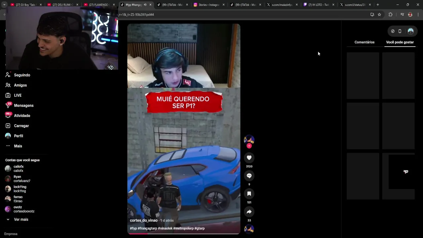This screenshot has height=238, width=423.
Task: Click the #metropolerp hashtag
Action: tap(183, 228)
